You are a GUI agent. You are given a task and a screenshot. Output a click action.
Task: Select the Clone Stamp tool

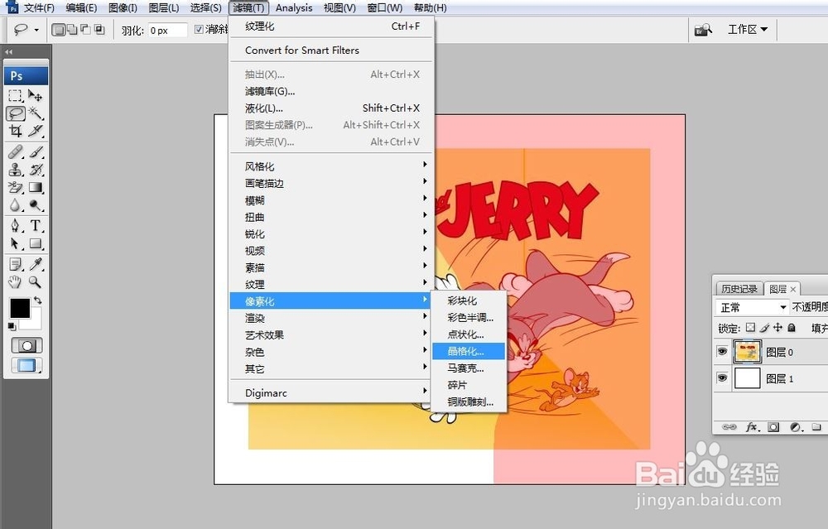coord(15,170)
